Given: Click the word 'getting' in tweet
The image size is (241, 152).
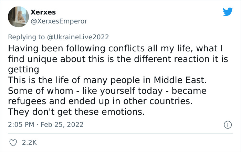Looking at the screenshot, I should 23,70.
